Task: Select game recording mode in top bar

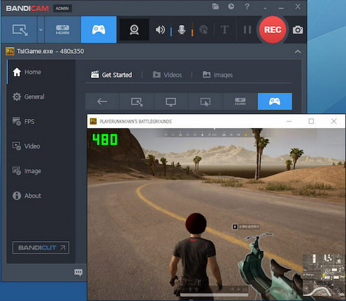Action: pos(99,30)
